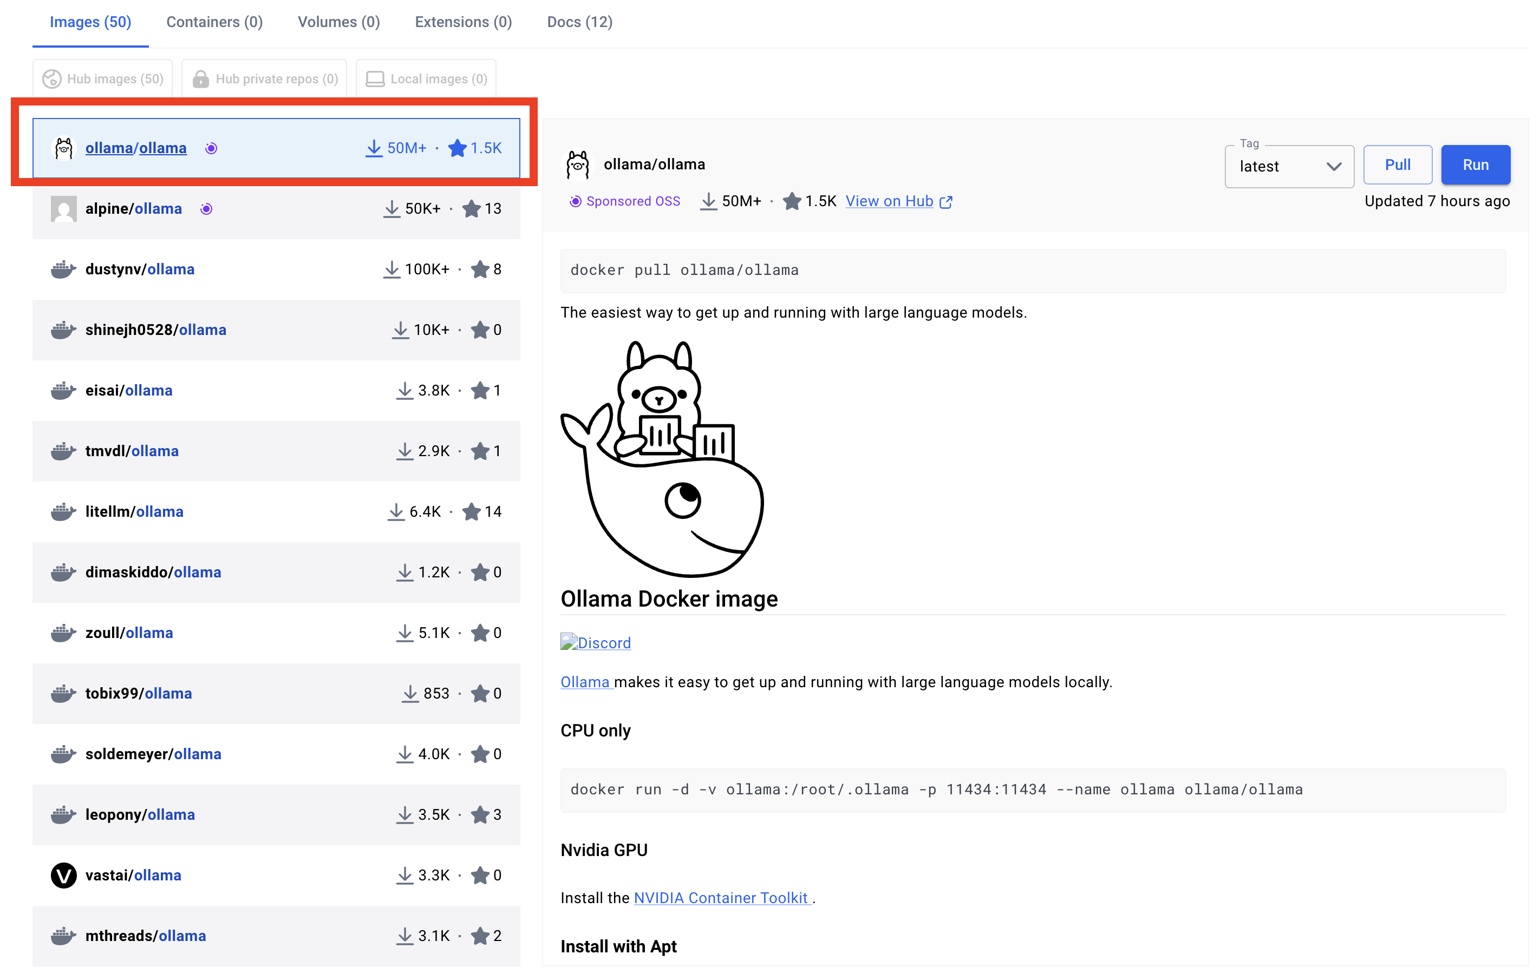Click the ollama llama logo in results list
The height and width of the screenshot is (974, 1540).
[63, 148]
